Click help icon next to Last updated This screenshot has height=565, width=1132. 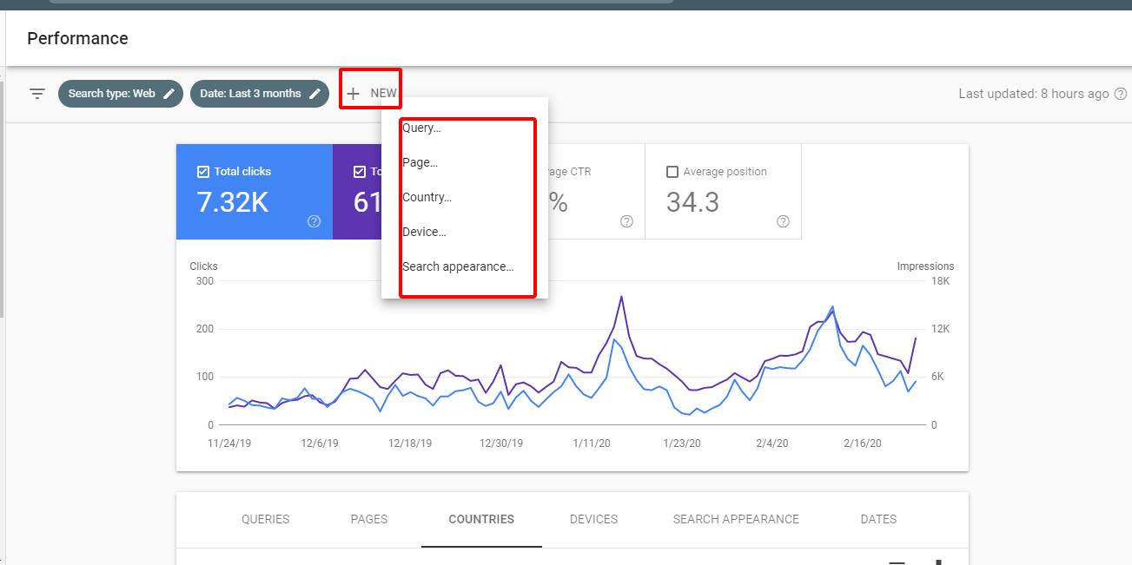pyautogui.click(x=1121, y=94)
